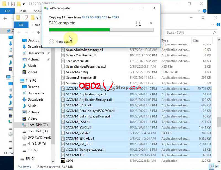Select SCOMM_CALC.dll file
Screen dimensions: 221x170
[x=79, y=105]
